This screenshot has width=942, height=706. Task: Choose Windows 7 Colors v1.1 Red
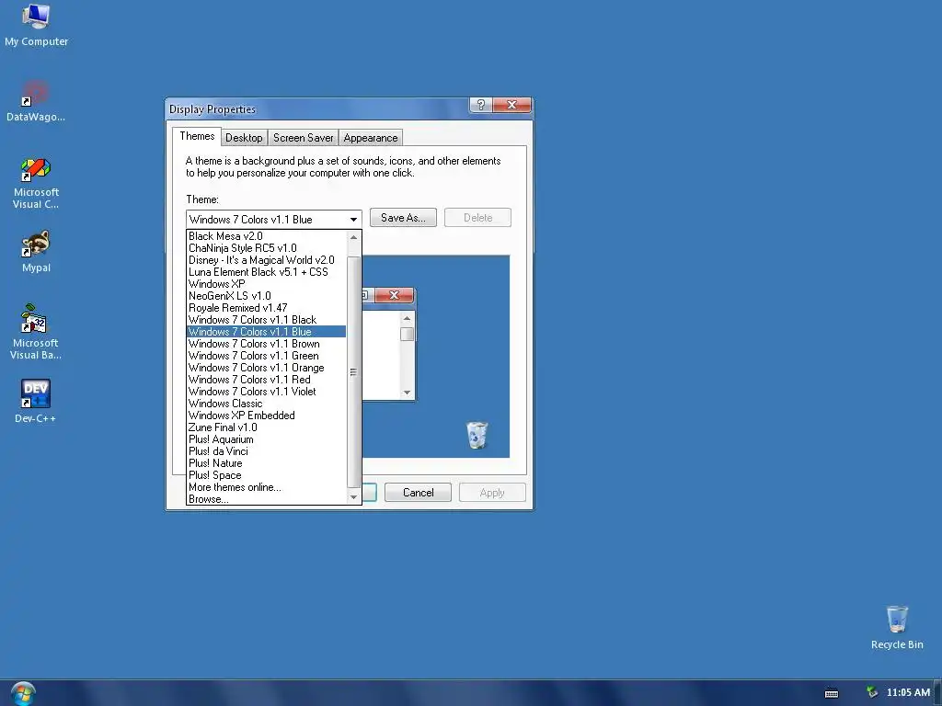[x=266, y=380]
